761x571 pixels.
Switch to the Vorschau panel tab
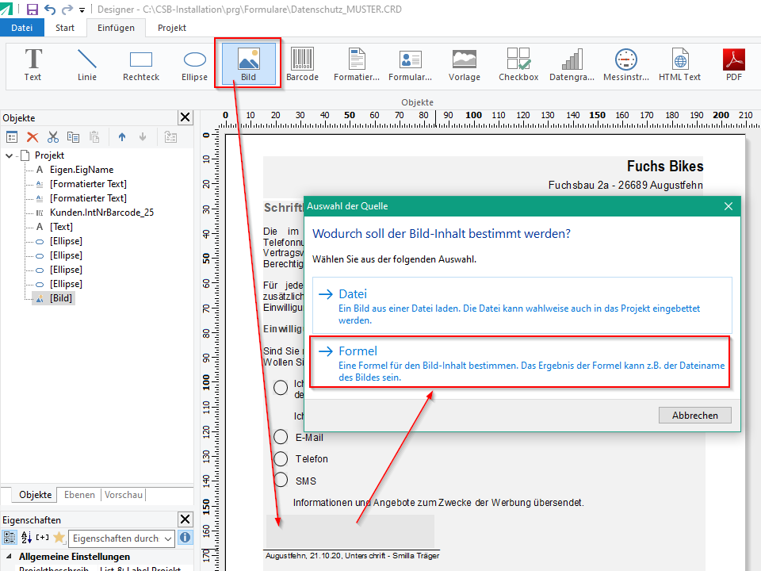point(124,495)
